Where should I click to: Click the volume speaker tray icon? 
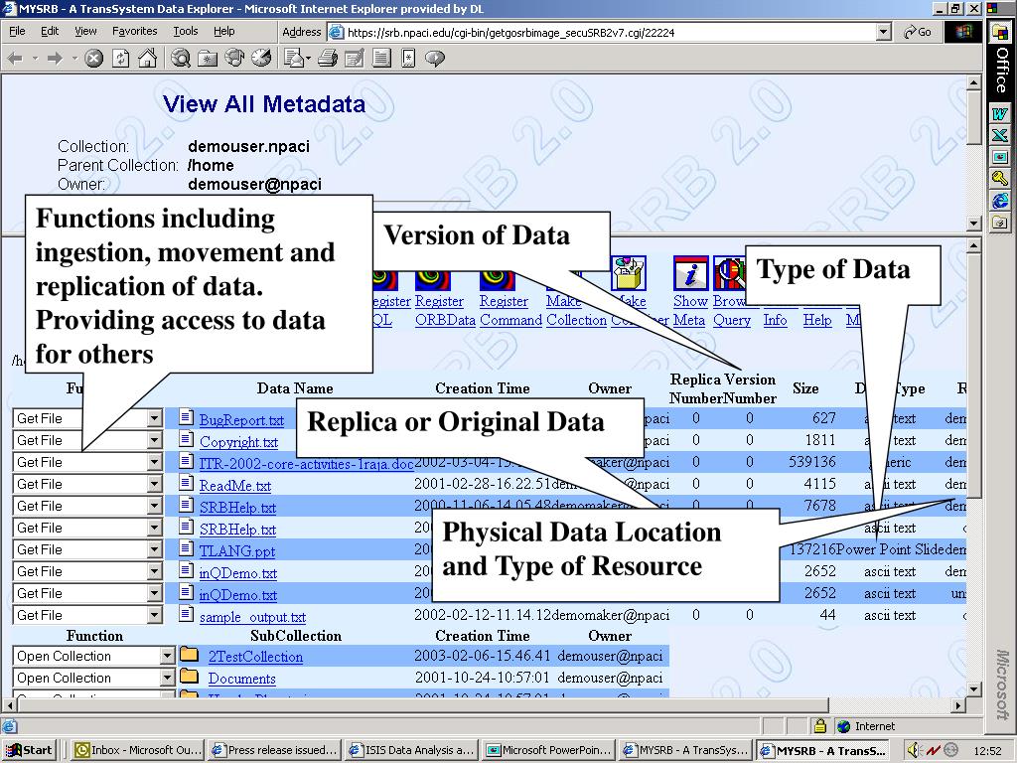tap(915, 750)
